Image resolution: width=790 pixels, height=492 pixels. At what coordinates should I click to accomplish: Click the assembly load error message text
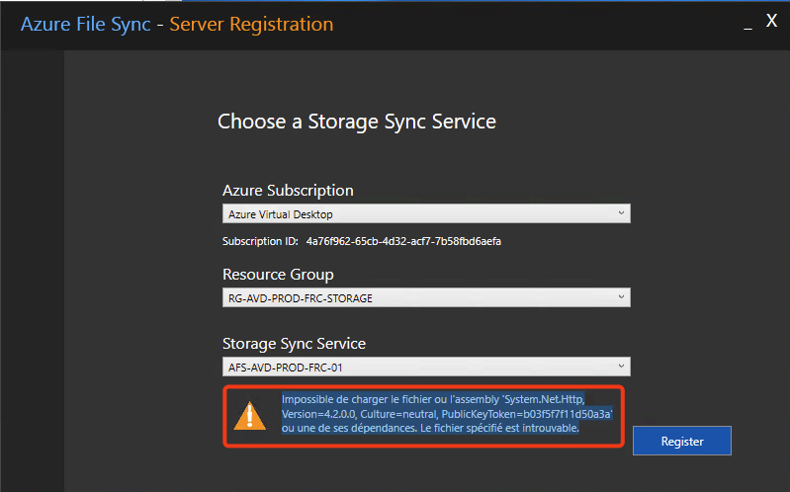447,413
